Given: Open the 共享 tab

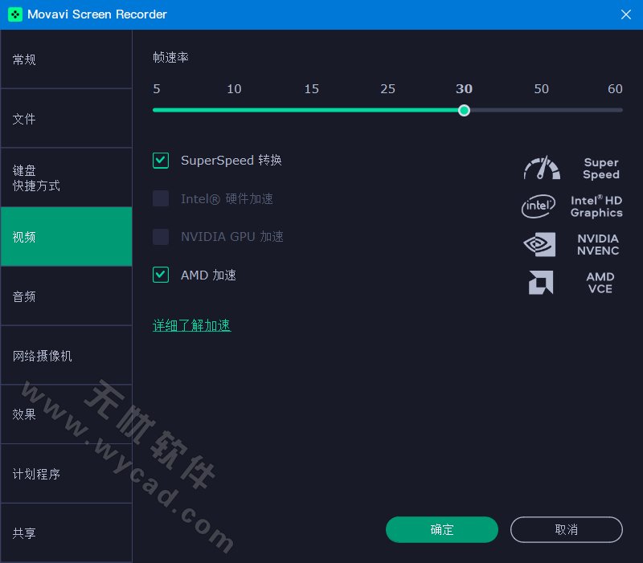Looking at the screenshot, I should coord(67,533).
